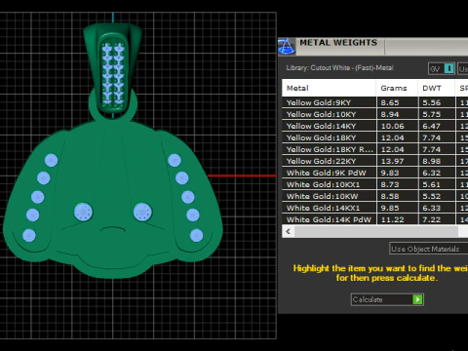Select the White Gold:14KX1 row
Viewport: 468px width, 351px height.
pyautogui.click(x=375, y=208)
